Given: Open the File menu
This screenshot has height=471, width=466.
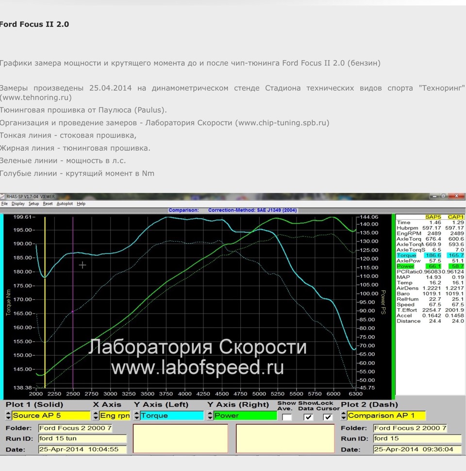Looking at the screenshot, I should click(4, 204).
